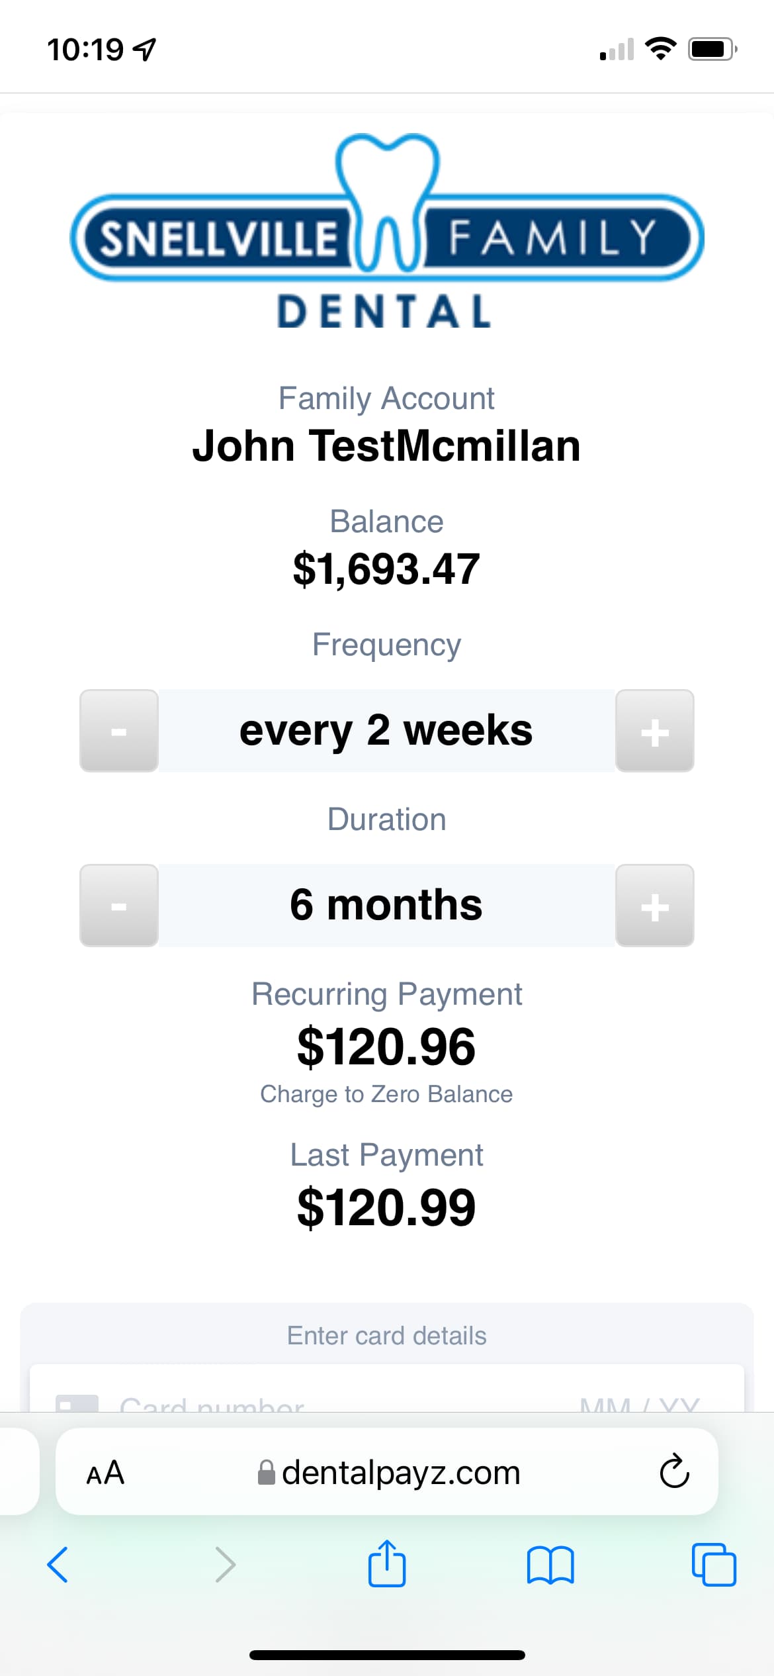
Task: Open the AA text size menu
Action: 106,1472
